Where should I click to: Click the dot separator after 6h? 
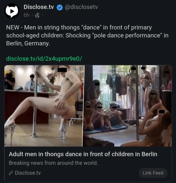click(x=32, y=15)
